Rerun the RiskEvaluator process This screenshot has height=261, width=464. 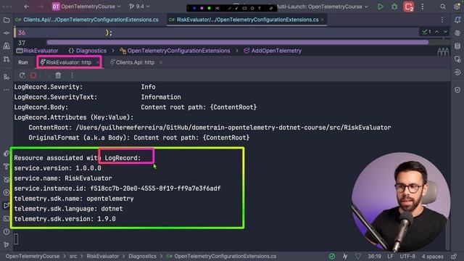[x=22, y=75]
